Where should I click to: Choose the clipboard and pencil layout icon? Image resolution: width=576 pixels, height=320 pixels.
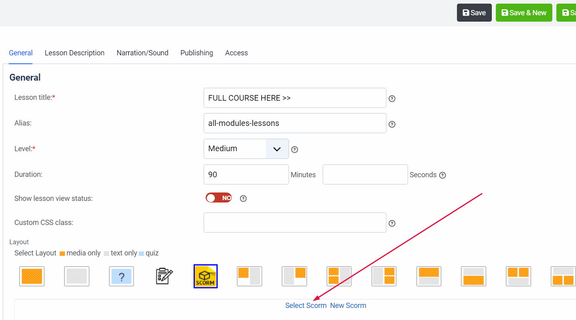click(164, 276)
